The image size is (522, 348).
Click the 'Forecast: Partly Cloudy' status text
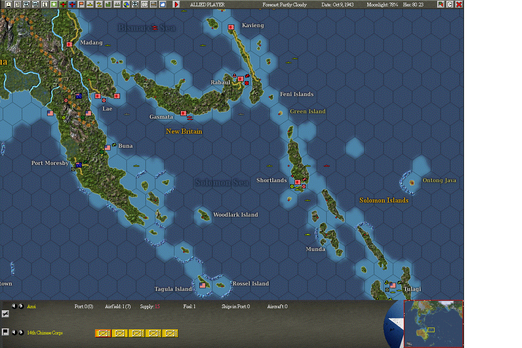tap(285, 5)
